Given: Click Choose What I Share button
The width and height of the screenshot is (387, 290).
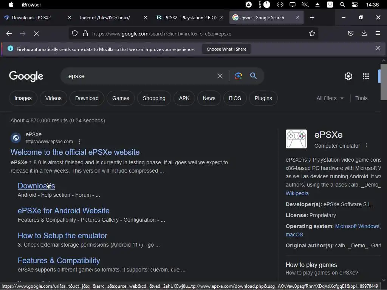Looking at the screenshot, I should (226, 49).
